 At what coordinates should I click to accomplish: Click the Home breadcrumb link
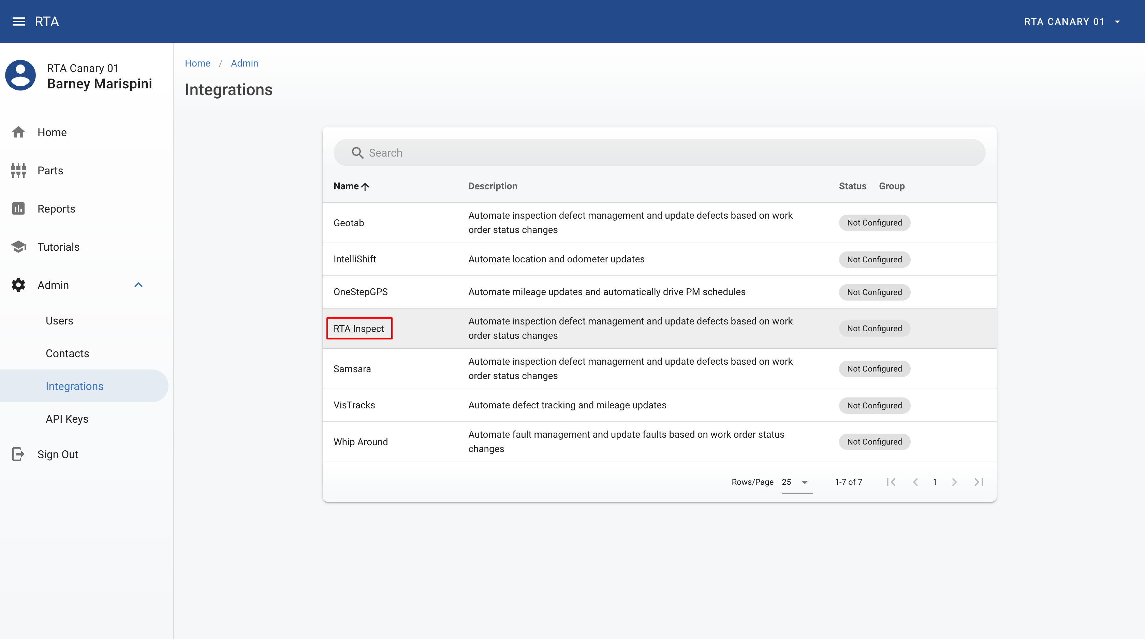click(197, 63)
